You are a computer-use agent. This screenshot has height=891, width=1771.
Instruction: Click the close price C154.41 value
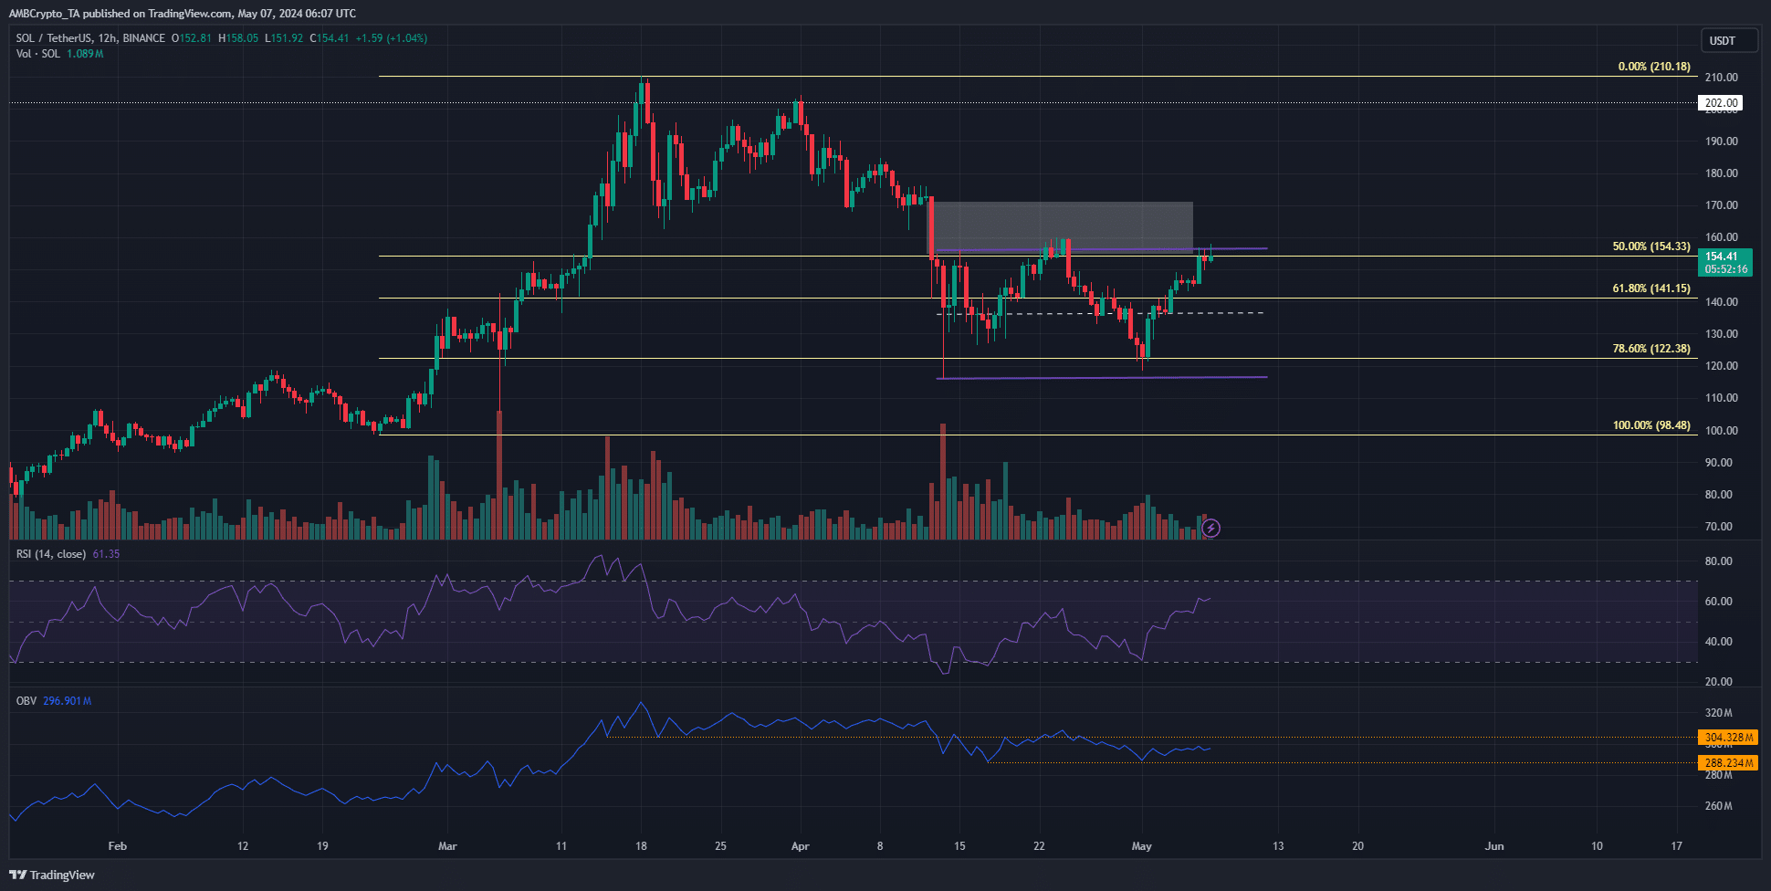pos(330,38)
